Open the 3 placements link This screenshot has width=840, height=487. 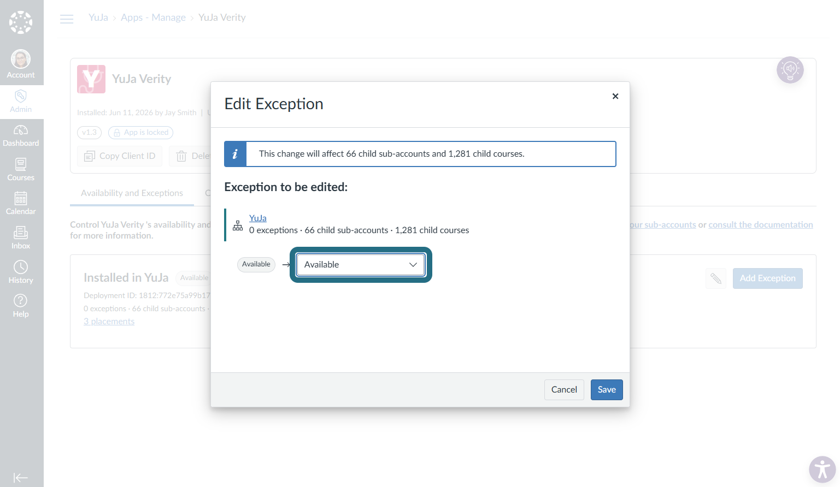pyautogui.click(x=109, y=322)
